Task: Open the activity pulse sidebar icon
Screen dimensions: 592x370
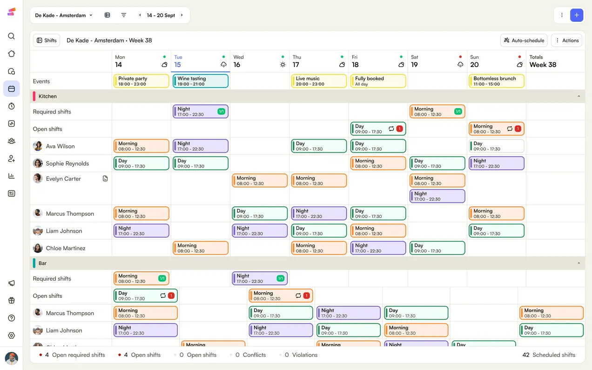Action: coord(12,124)
